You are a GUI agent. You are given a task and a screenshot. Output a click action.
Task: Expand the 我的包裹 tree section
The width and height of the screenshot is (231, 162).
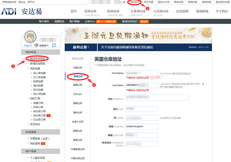35,68
